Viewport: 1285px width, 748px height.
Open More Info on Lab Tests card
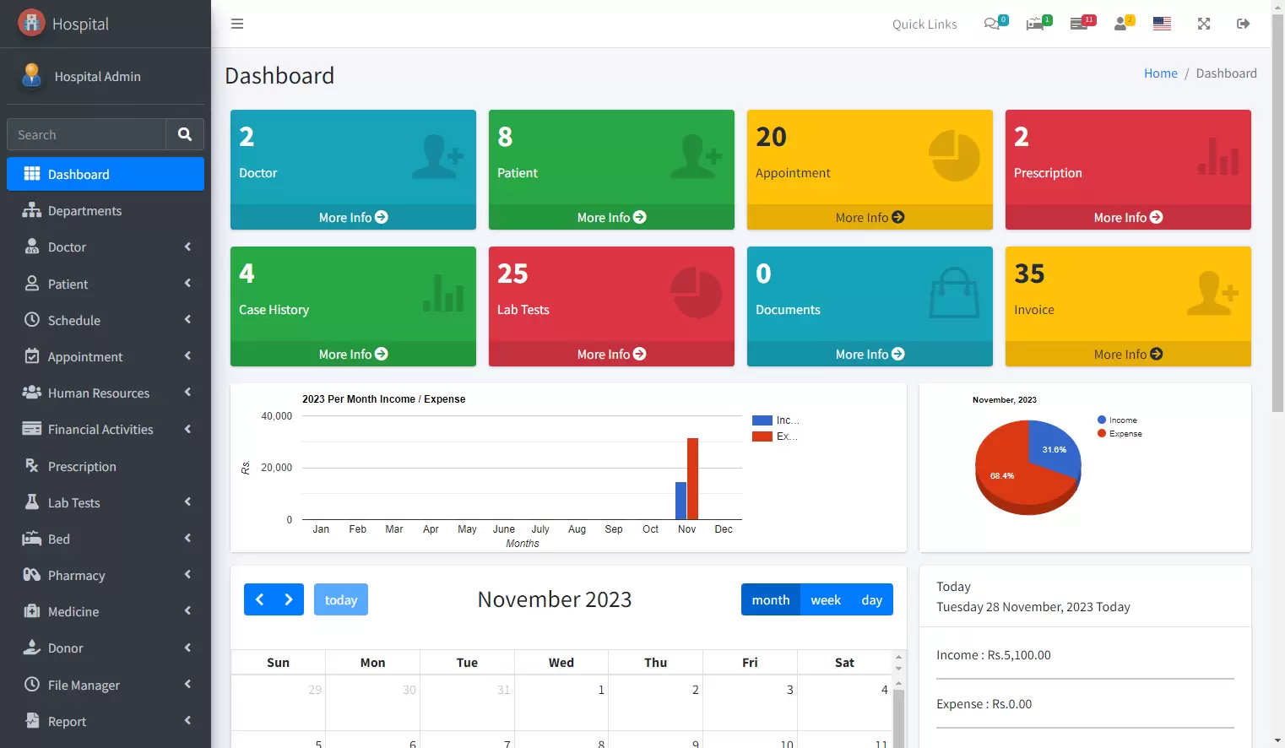point(611,354)
